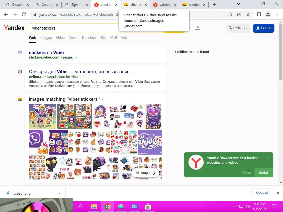
Task: Dismiss Yandex Browser banner with X
Action: tap(268, 158)
